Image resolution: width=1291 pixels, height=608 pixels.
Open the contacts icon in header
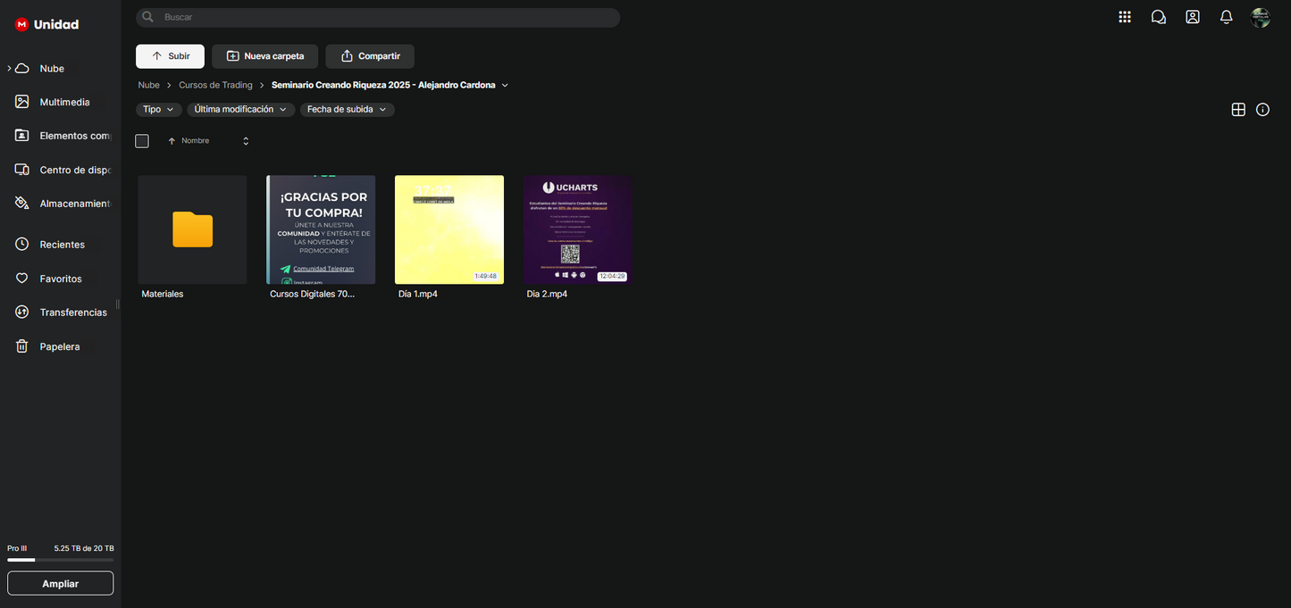[1192, 17]
